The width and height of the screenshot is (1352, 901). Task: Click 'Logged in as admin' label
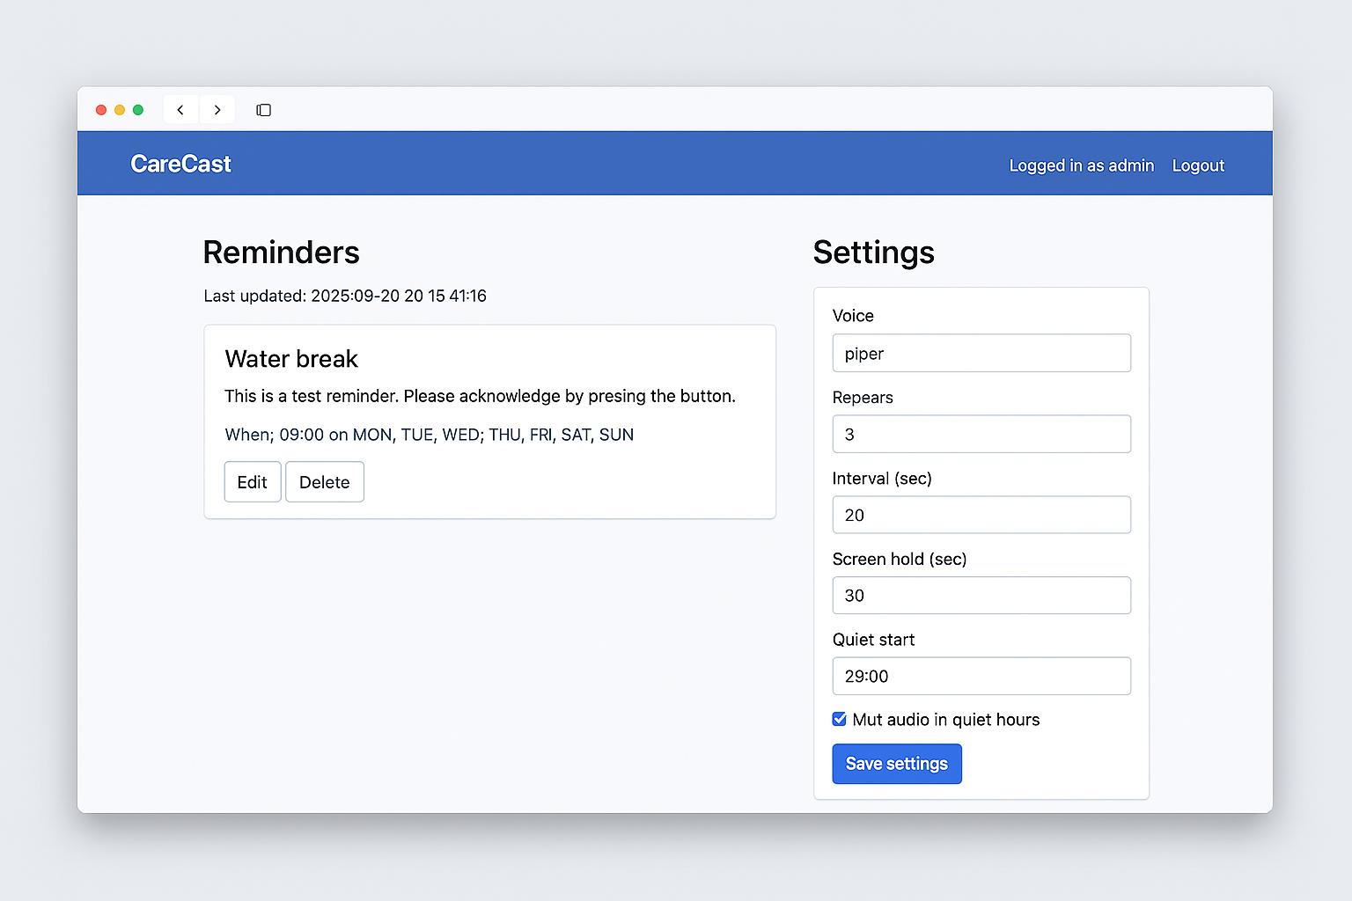1081,165
